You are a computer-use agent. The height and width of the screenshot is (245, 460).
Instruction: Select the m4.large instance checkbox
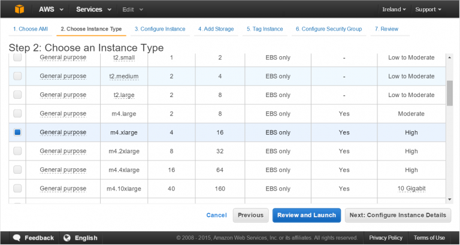coord(17,114)
